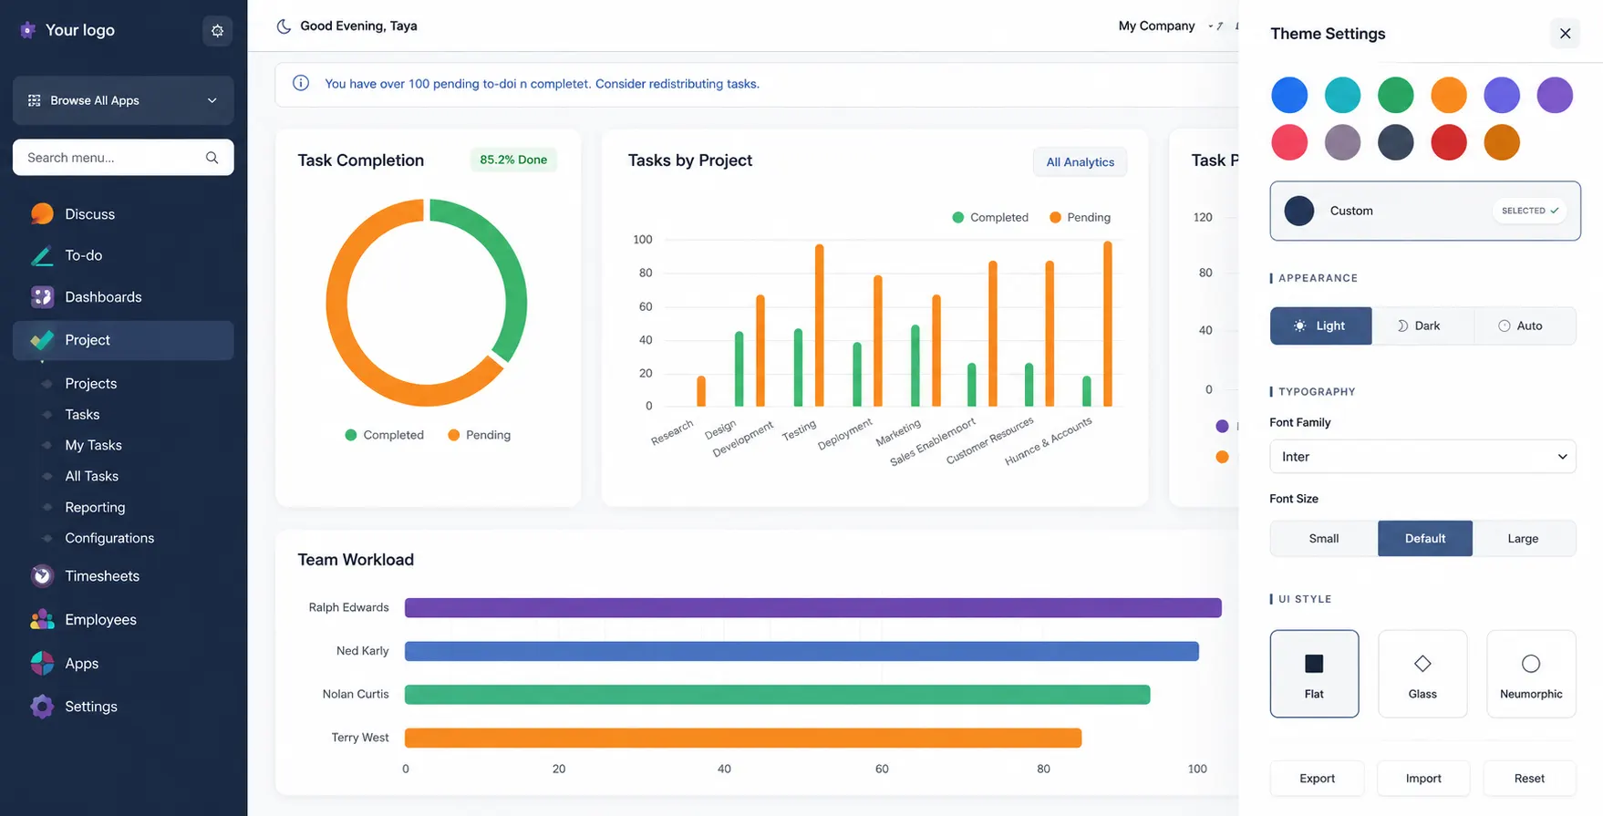Pick the green theme color swatch
Image resolution: width=1603 pixels, height=816 pixels.
click(x=1395, y=95)
